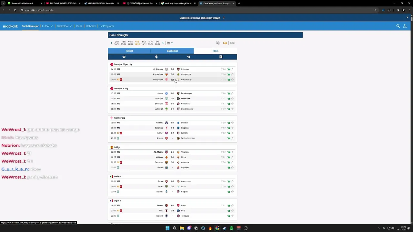The image size is (413, 232).
Task: Open the calendar date picker dropdown
Action: point(170,43)
